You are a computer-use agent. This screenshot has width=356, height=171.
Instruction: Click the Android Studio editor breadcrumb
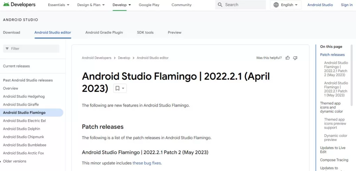(x=153, y=58)
